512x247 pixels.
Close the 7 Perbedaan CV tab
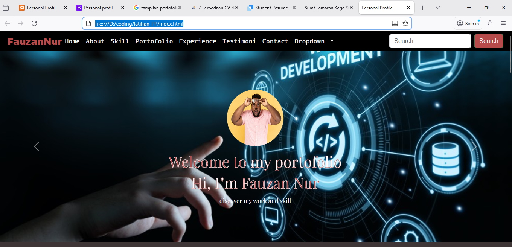pyautogui.click(x=237, y=8)
